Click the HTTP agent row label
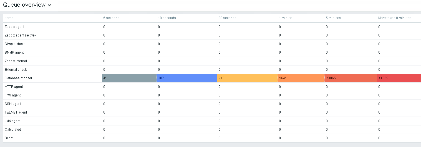This screenshot has width=421, height=147. point(14,87)
